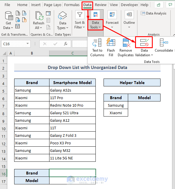Open Comments pane icon
Image resolution: width=175 pixels, height=189 pixels.
170,5
